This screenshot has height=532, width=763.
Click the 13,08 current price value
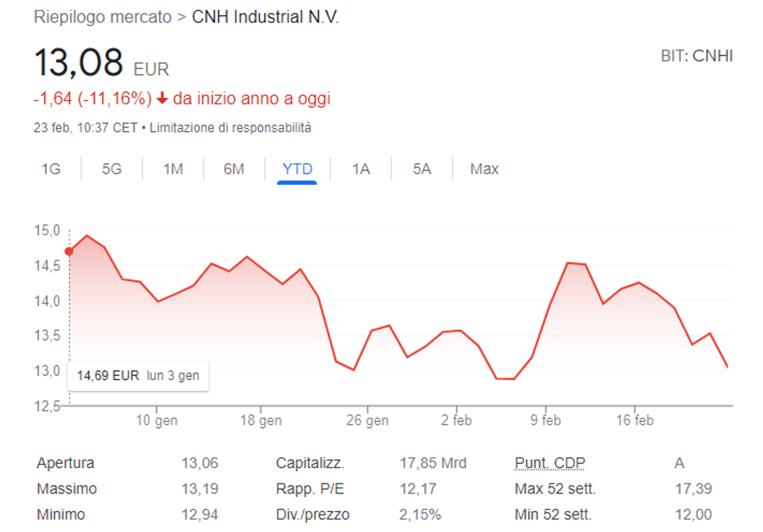click(x=79, y=63)
